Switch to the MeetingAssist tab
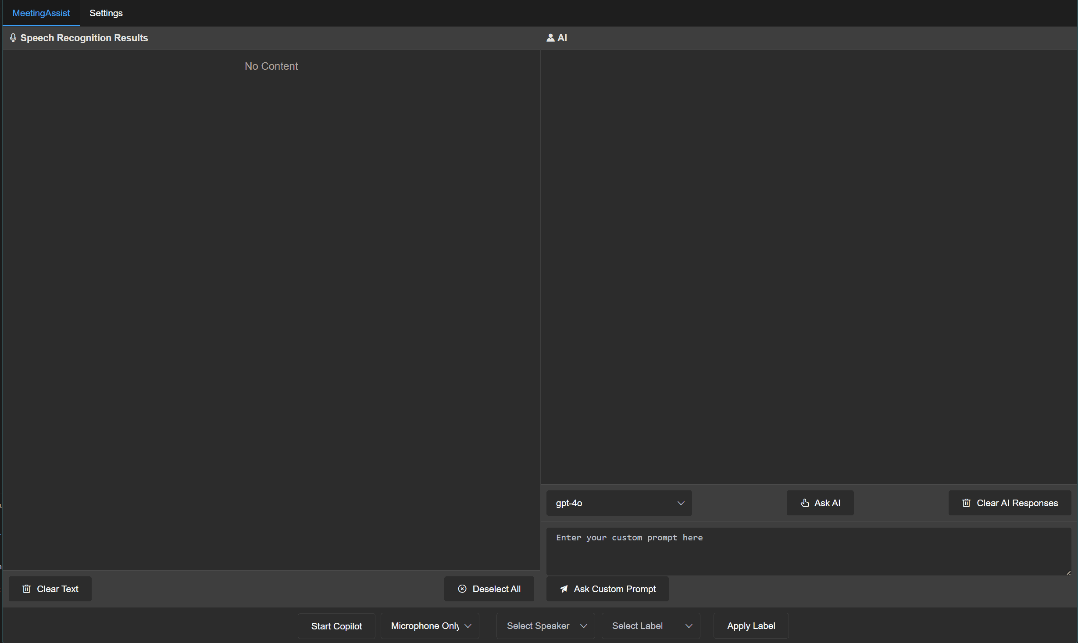The height and width of the screenshot is (643, 1078). [41, 13]
